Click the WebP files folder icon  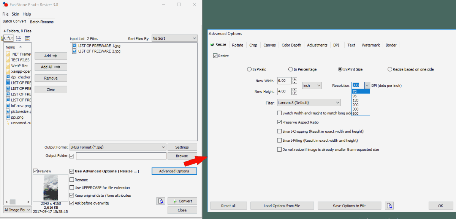[8, 66]
